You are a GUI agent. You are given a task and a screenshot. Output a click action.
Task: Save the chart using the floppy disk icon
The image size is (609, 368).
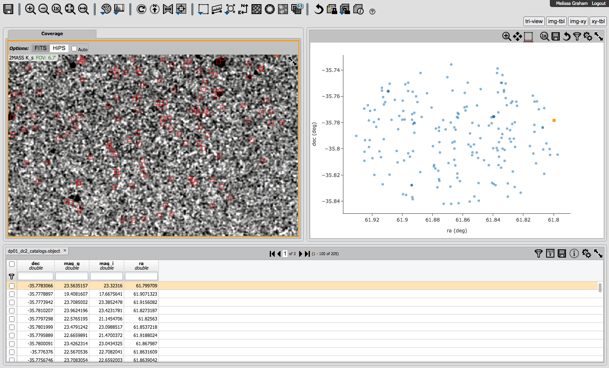click(556, 36)
